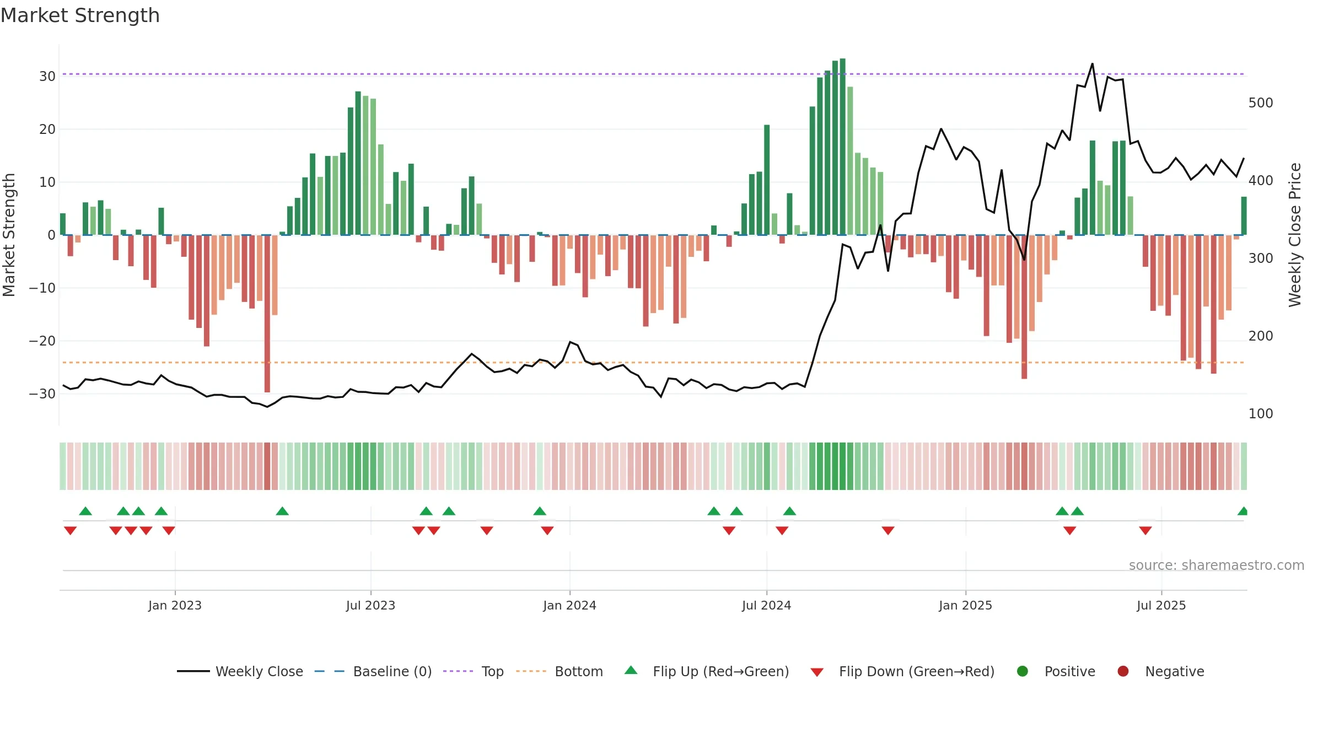Click the tallest green bar above the Top line
The image size is (1323, 744).
coord(843,147)
